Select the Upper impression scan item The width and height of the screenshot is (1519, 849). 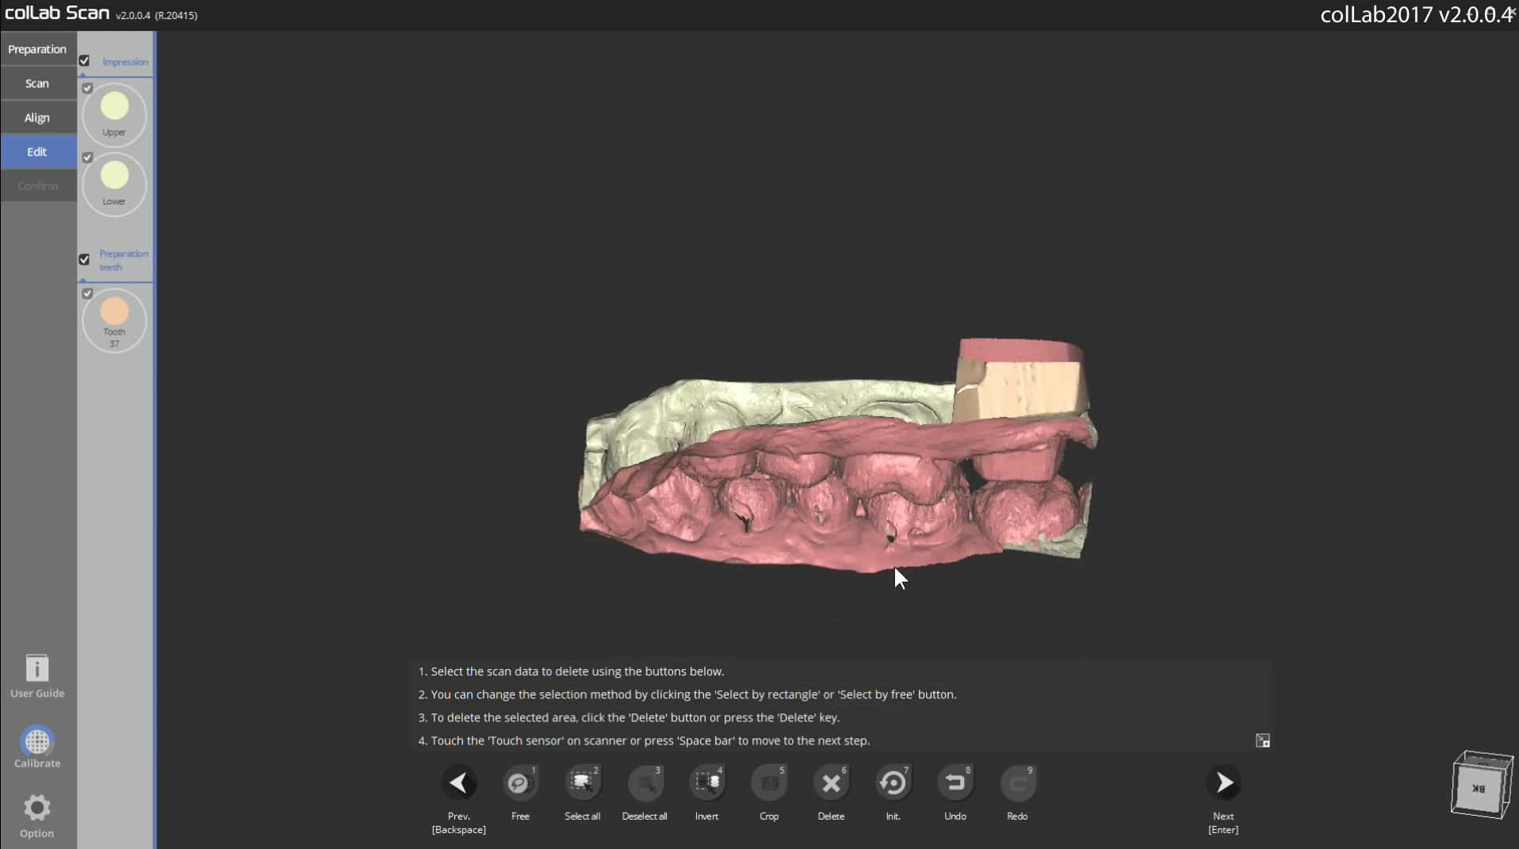coord(114,115)
